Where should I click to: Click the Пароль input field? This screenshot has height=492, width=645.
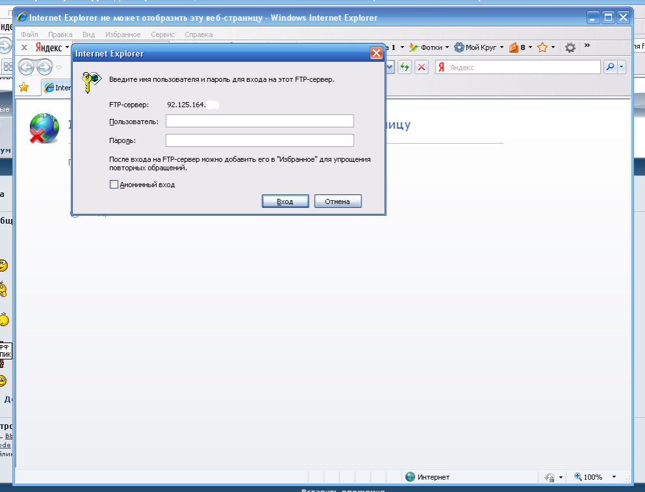pyautogui.click(x=259, y=140)
